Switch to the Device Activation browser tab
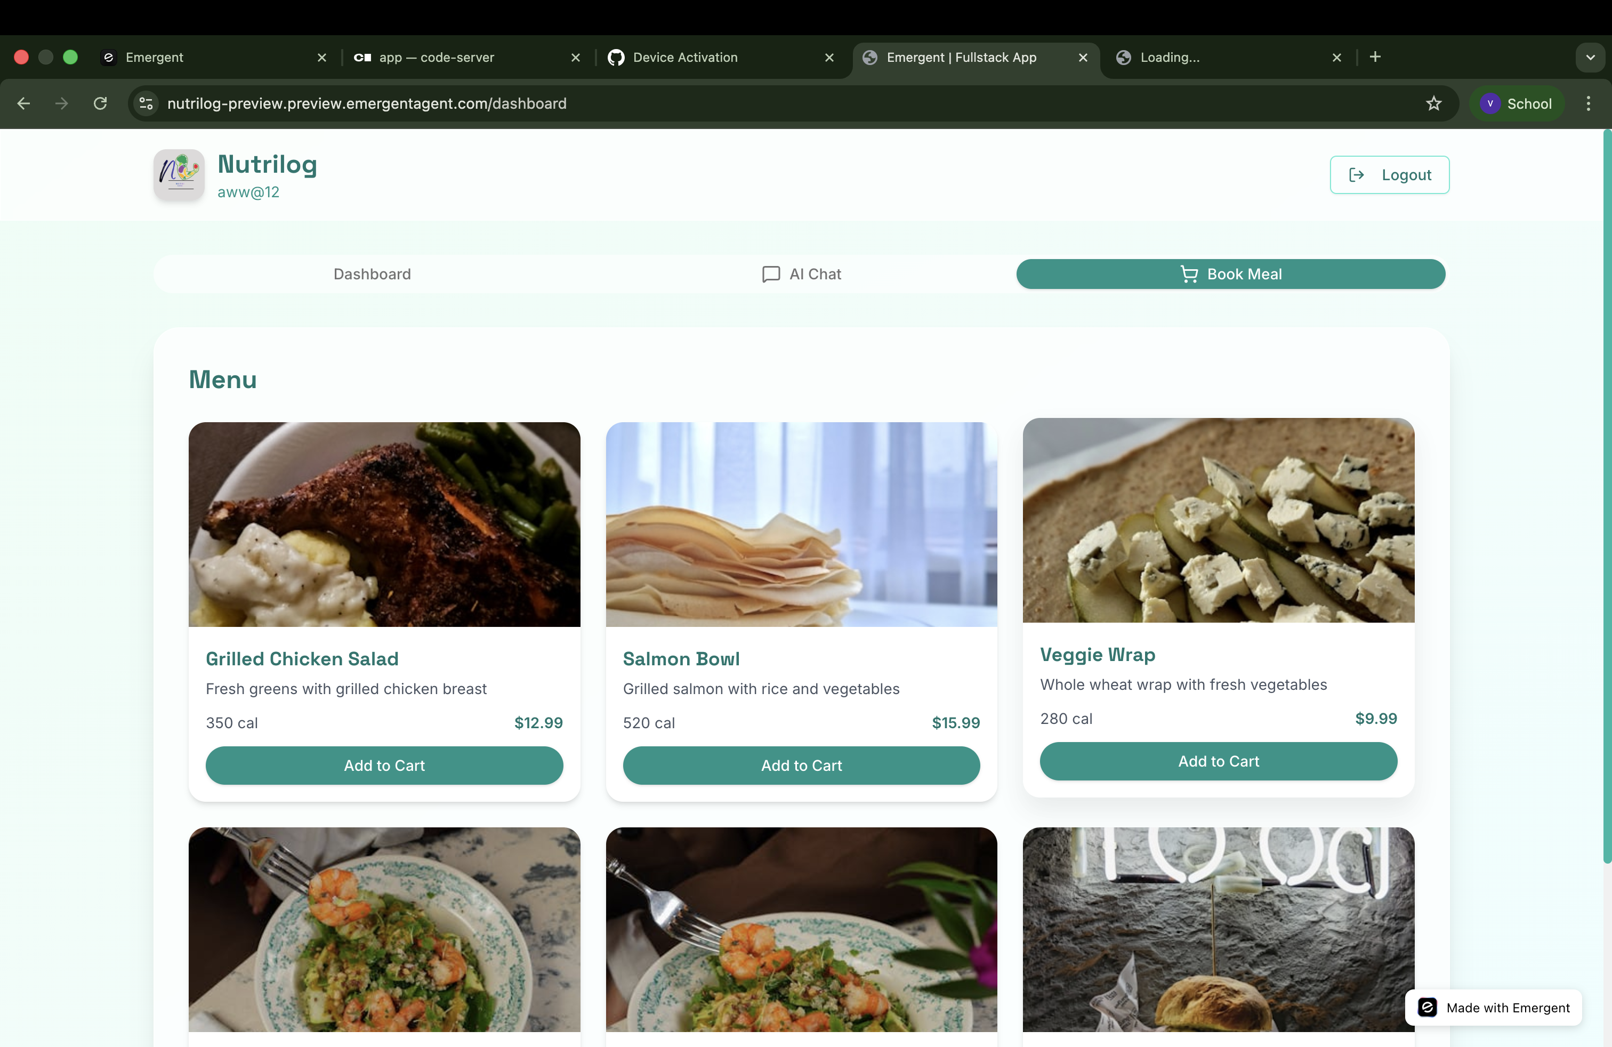Viewport: 1612px width, 1047px height. click(x=684, y=58)
